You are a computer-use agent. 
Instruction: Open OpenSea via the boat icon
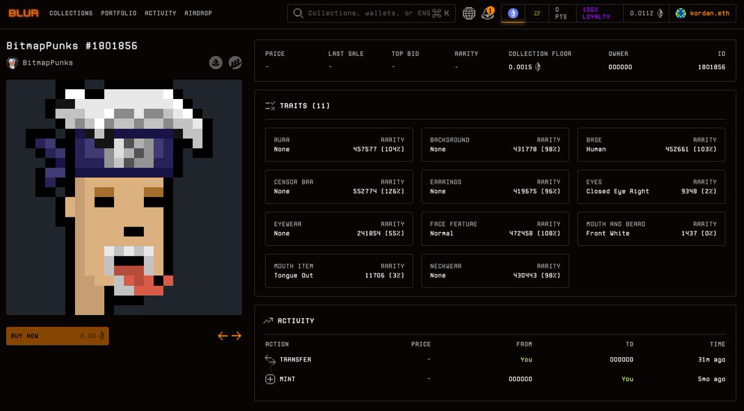pos(216,62)
